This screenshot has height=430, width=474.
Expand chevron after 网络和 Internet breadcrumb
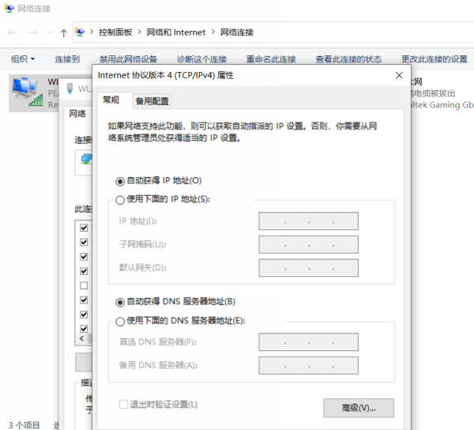(213, 32)
